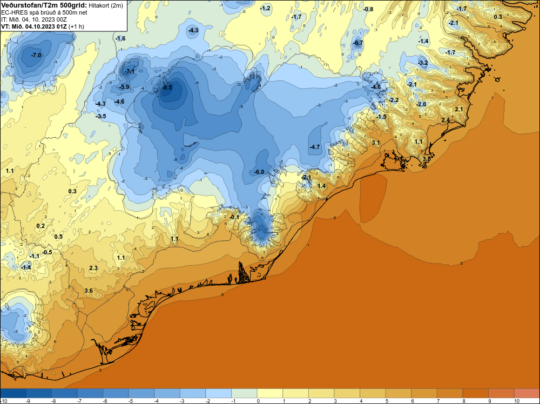
Task: Click the -3.2 temperature label
Action: click(423, 63)
